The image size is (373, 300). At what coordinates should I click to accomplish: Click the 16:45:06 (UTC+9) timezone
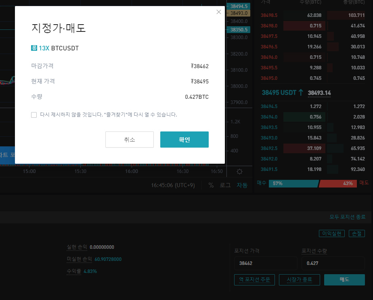point(173,185)
